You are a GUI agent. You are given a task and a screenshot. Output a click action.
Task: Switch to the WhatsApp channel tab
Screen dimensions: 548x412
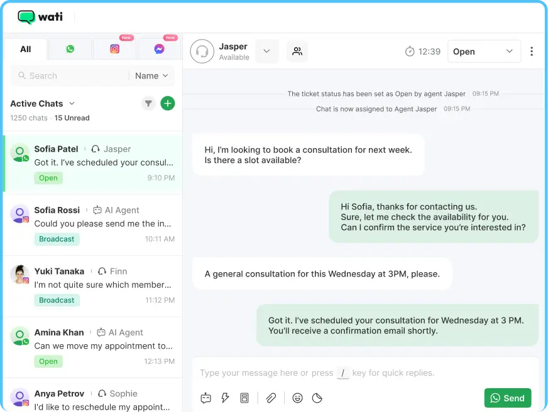(70, 49)
